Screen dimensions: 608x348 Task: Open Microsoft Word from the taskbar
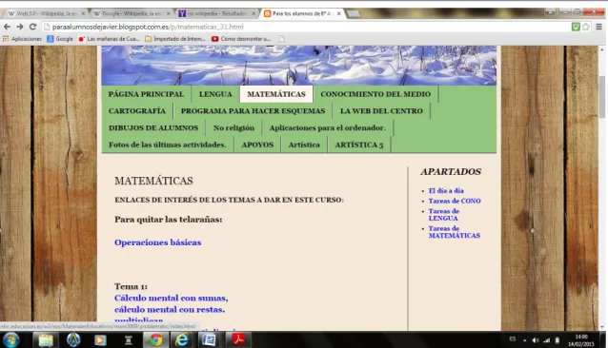point(209,340)
